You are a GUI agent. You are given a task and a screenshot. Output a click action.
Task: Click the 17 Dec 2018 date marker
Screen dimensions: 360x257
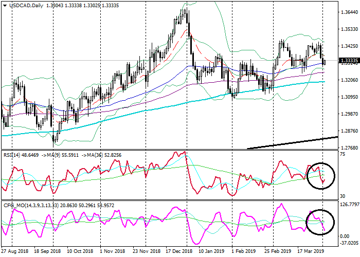pos(178,252)
